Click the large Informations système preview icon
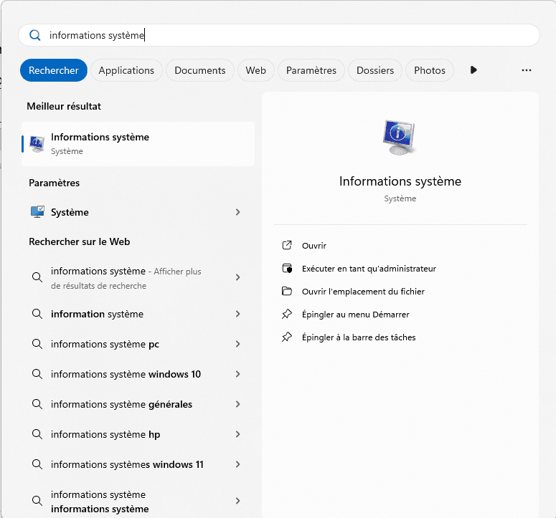Image resolution: width=556 pixels, height=518 pixels. pos(400,138)
